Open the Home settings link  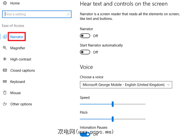[15, 3]
